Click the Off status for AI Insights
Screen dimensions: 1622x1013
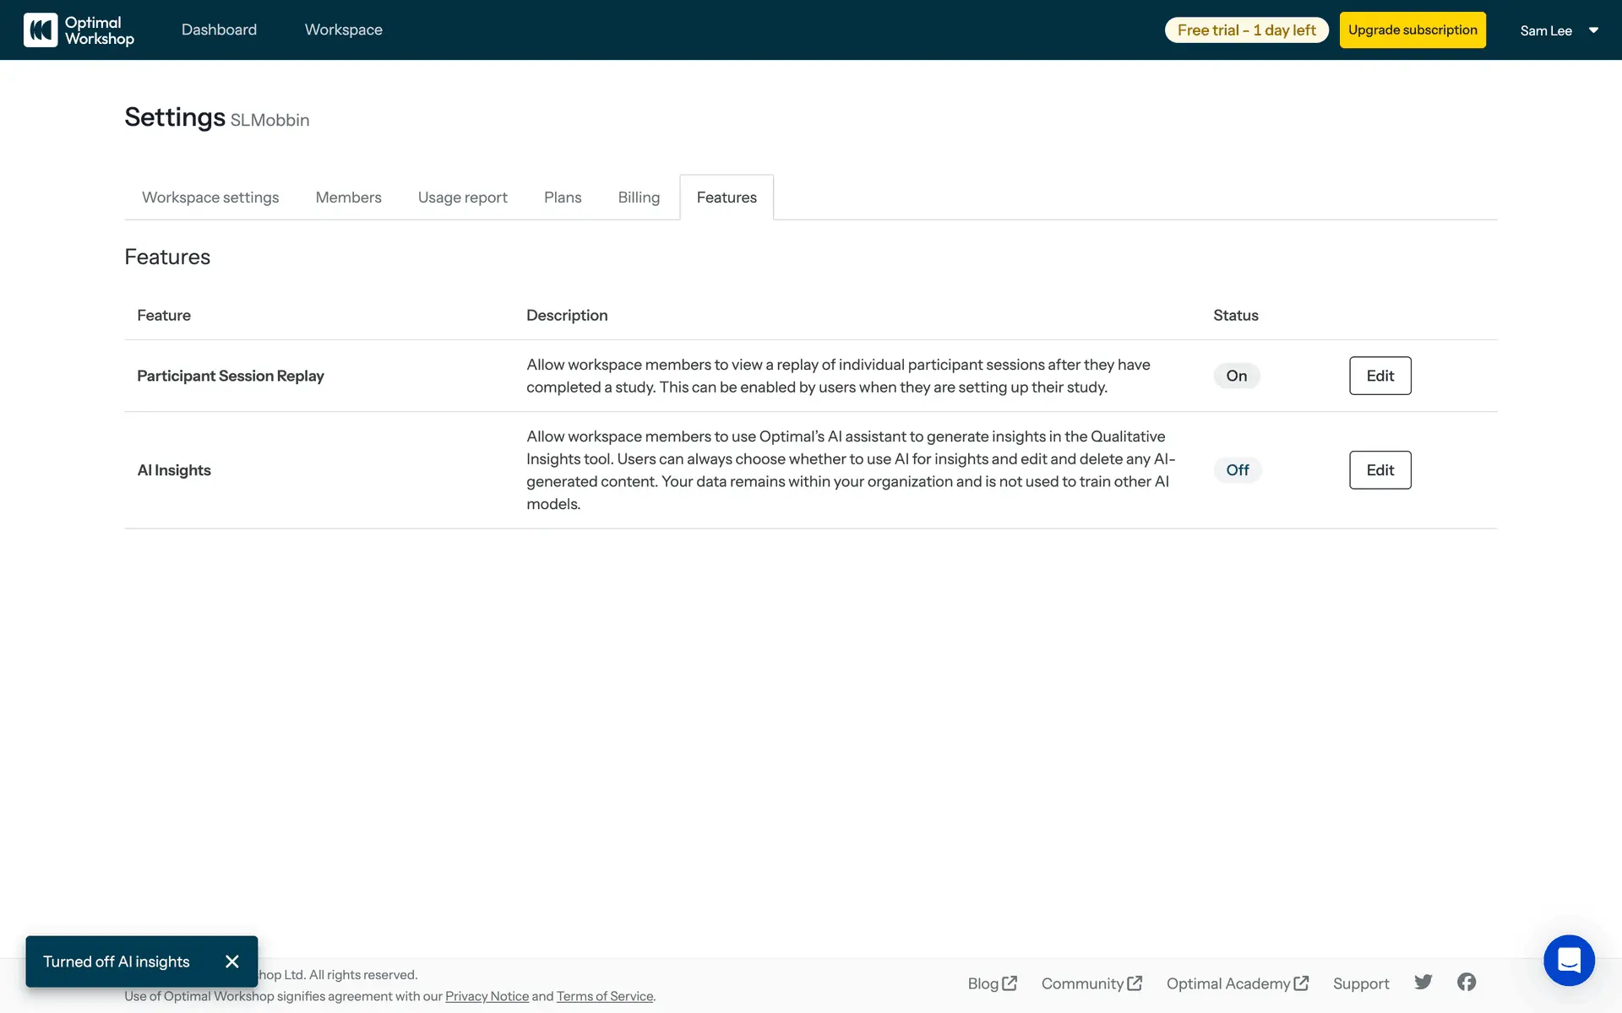[x=1237, y=470]
